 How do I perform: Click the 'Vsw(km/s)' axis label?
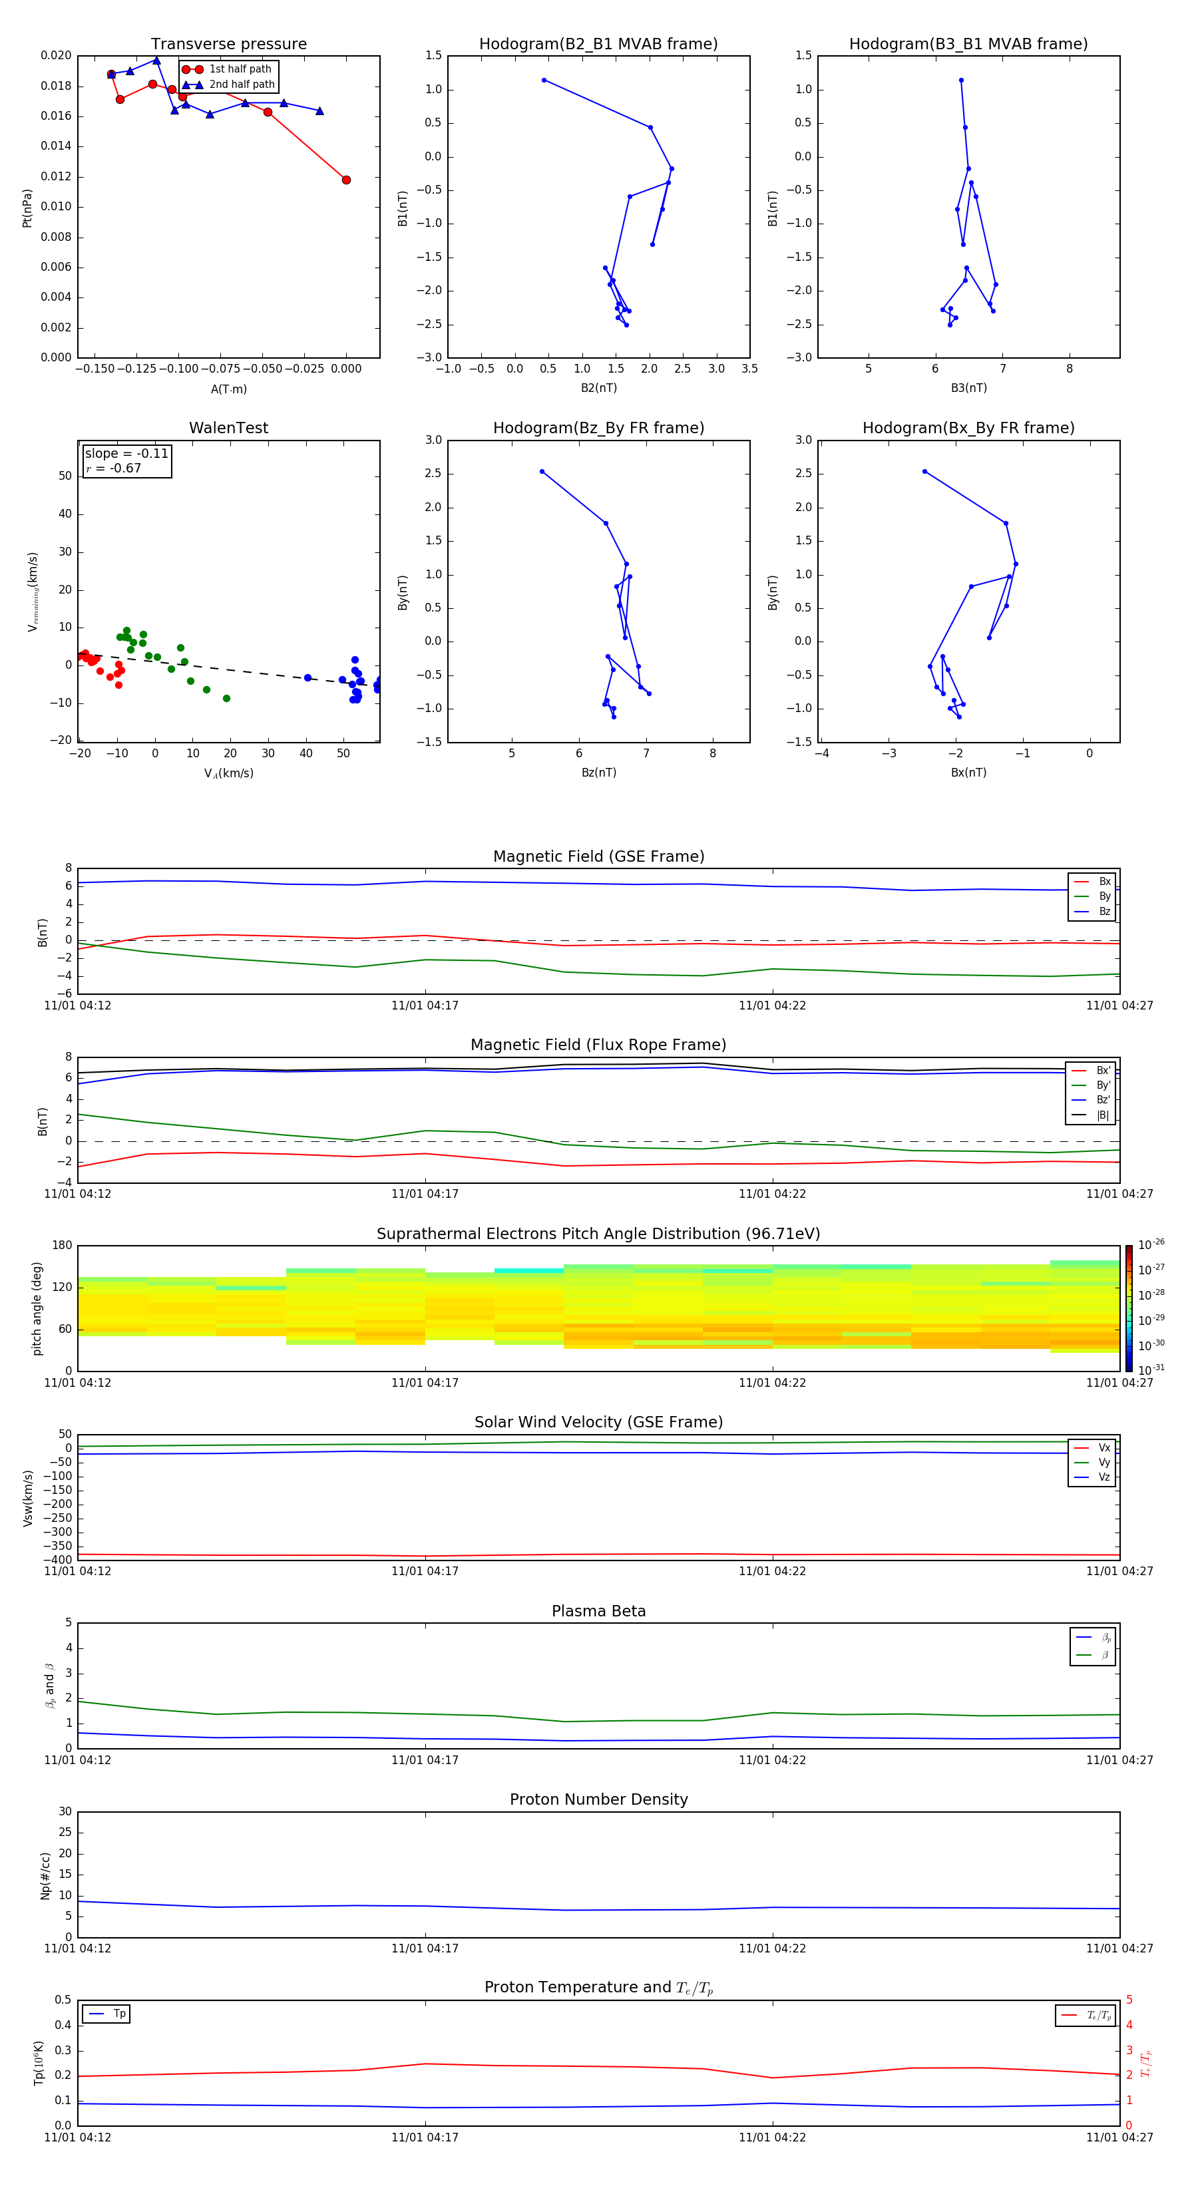point(27,1498)
